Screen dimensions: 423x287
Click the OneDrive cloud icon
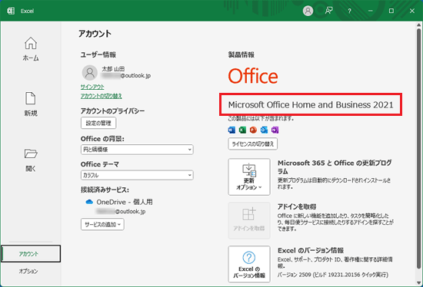click(x=89, y=202)
